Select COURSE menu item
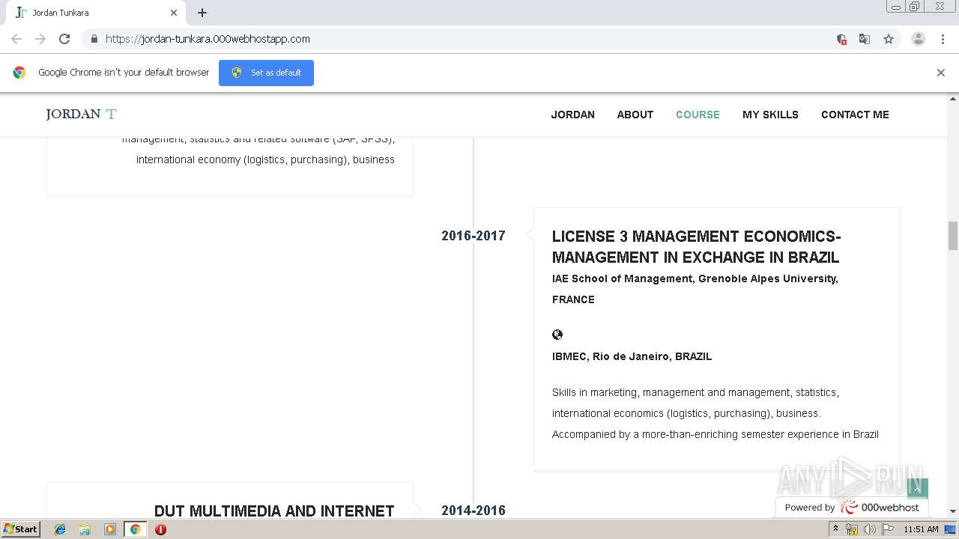 698,115
